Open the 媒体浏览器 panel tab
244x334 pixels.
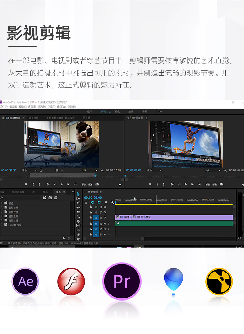18,192
